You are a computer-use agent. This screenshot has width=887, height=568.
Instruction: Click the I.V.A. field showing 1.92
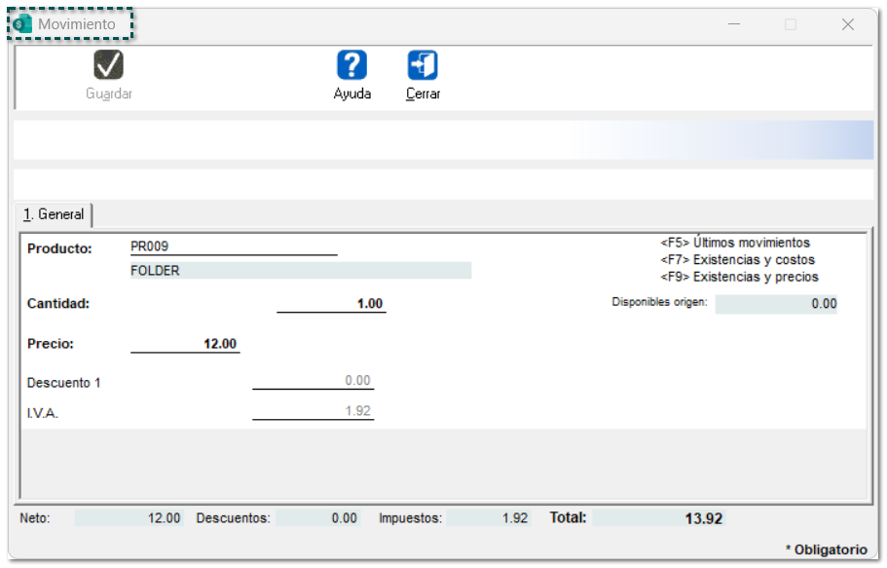(x=313, y=411)
